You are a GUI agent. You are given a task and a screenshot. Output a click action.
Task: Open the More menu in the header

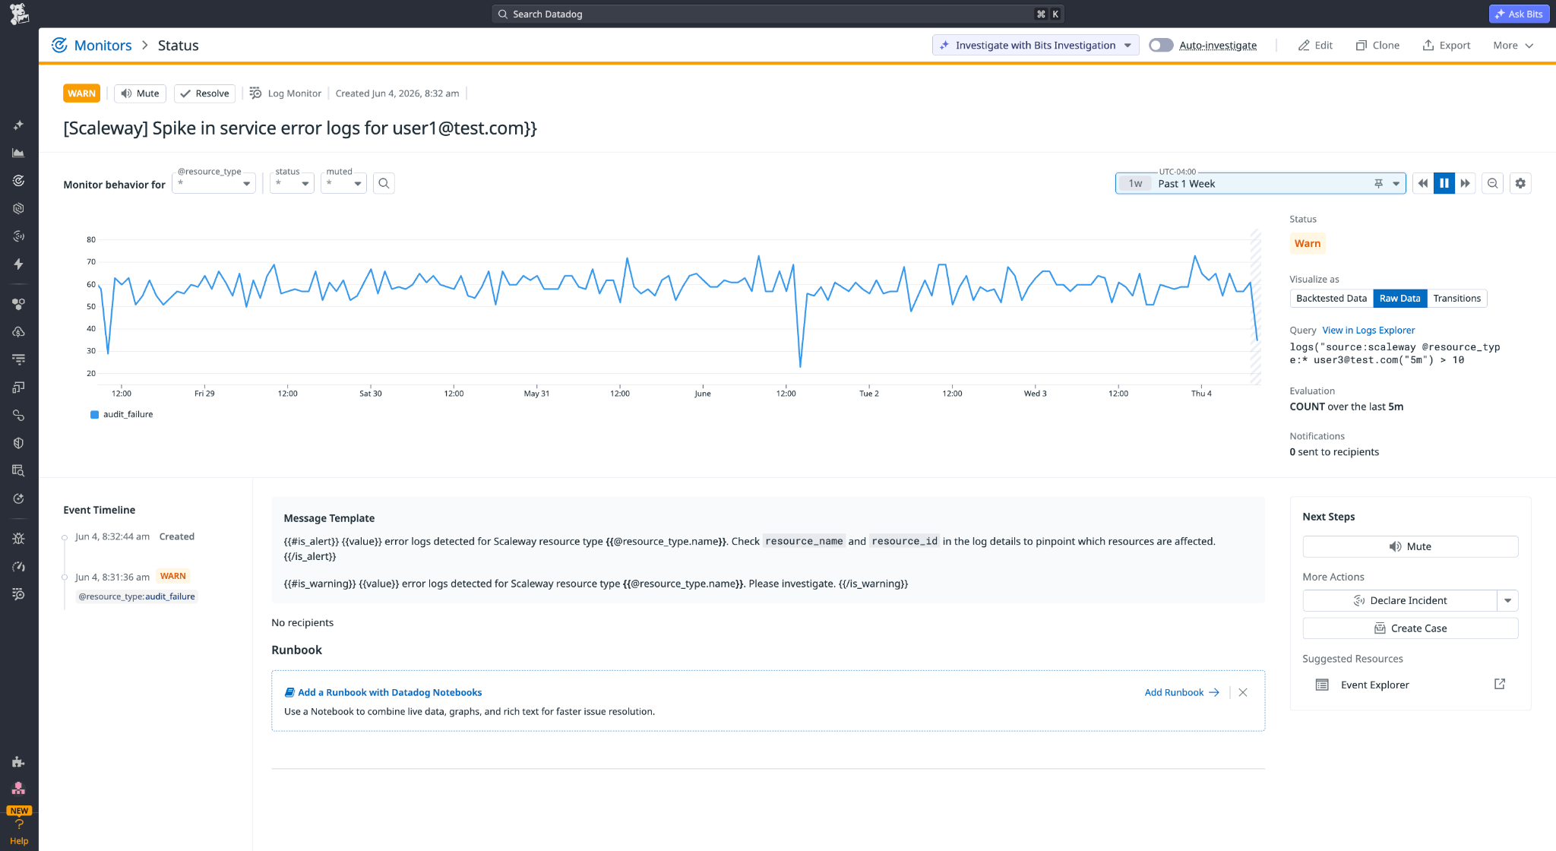(1513, 46)
